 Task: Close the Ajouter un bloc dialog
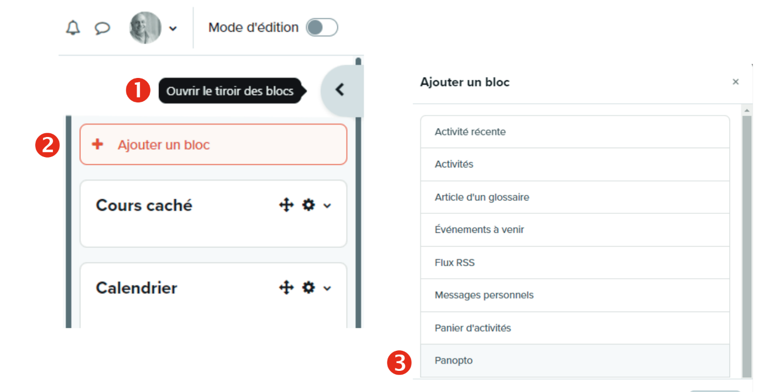tap(736, 82)
